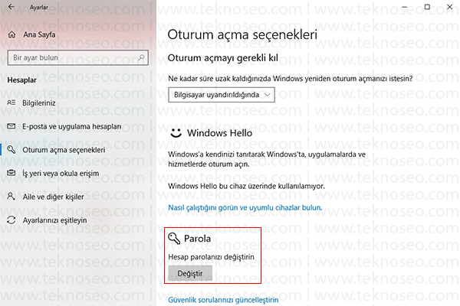This screenshot has height=306, width=460.
Task: Click the search magnifier icon
Action: coord(141,57)
